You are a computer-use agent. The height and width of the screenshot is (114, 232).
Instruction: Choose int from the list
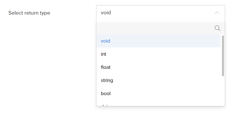(x=104, y=54)
